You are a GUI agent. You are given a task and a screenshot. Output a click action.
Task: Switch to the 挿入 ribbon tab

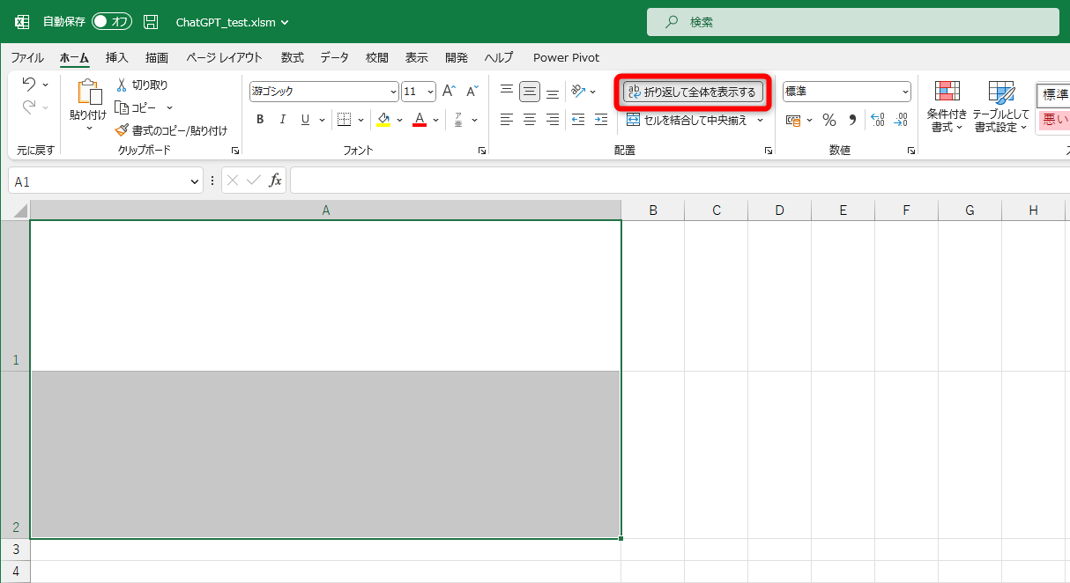click(x=116, y=57)
